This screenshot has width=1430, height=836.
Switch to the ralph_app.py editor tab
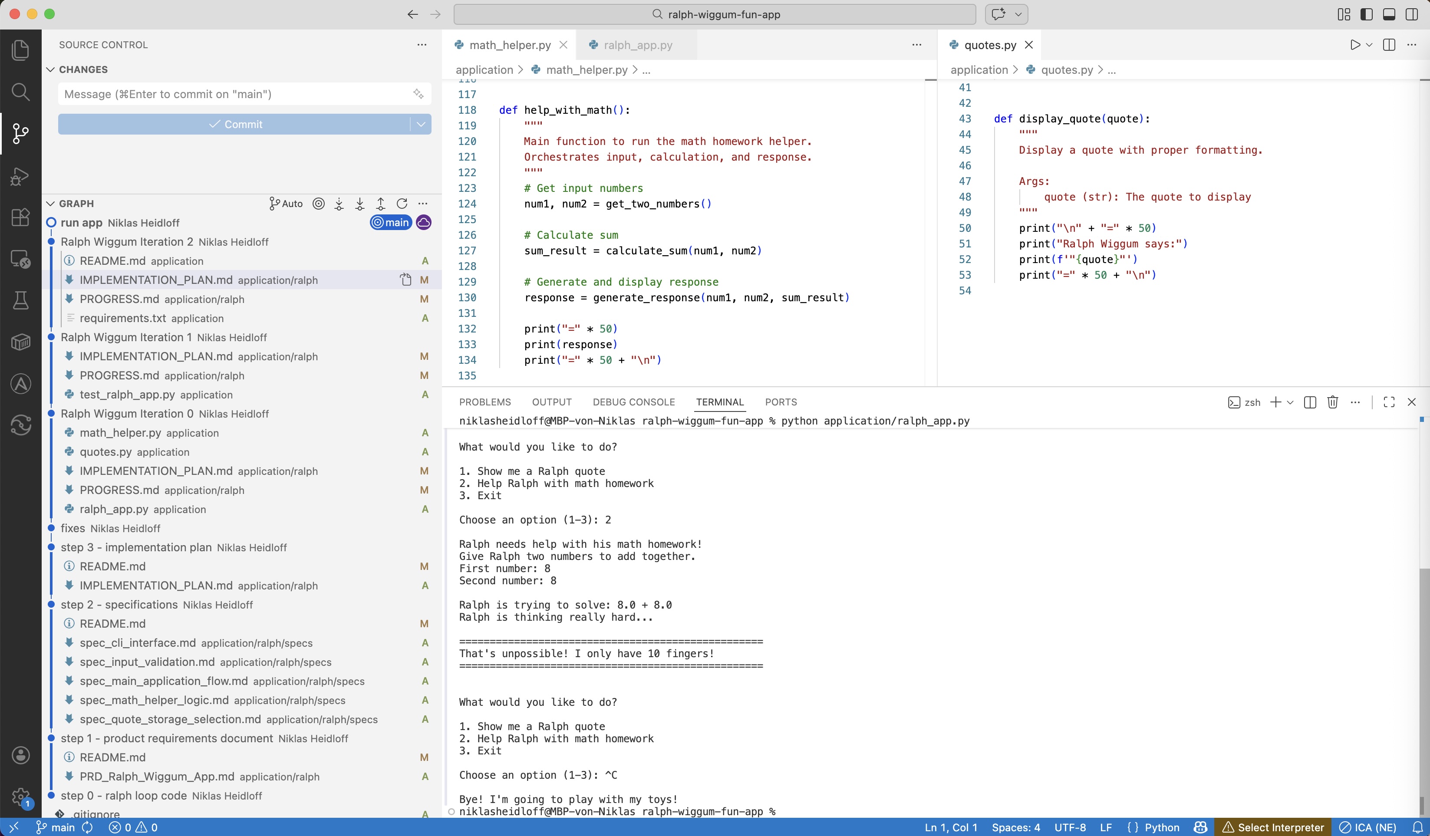(x=637, y=45)
